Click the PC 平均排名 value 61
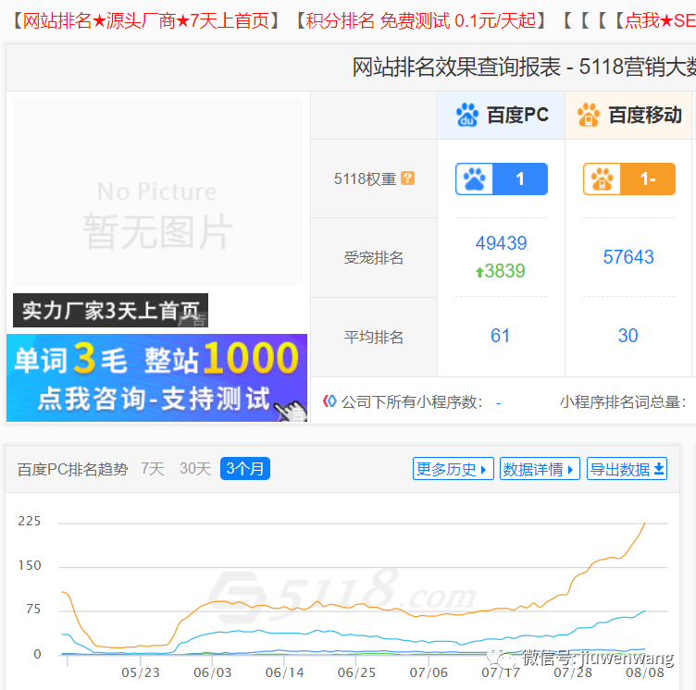This screenshot has width=696, height=690. [500, 336]
